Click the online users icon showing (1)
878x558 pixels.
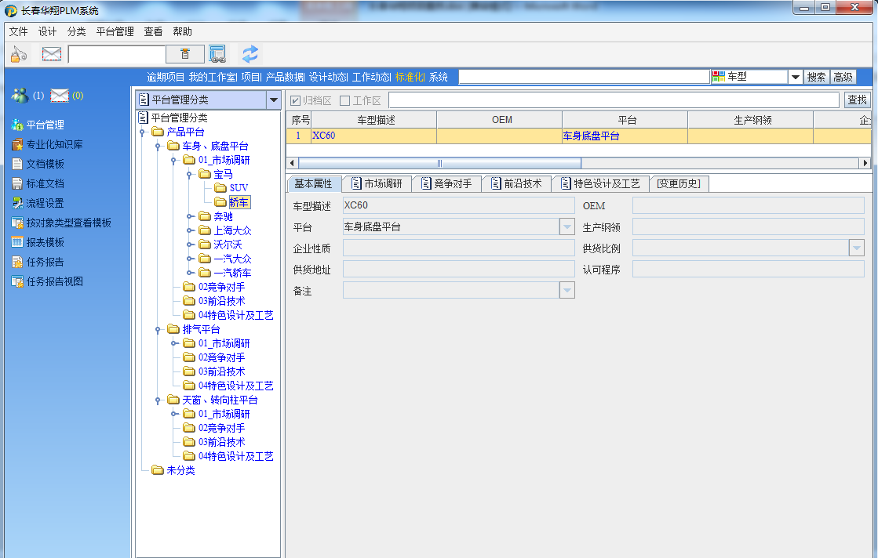click(x=20, y=96)
